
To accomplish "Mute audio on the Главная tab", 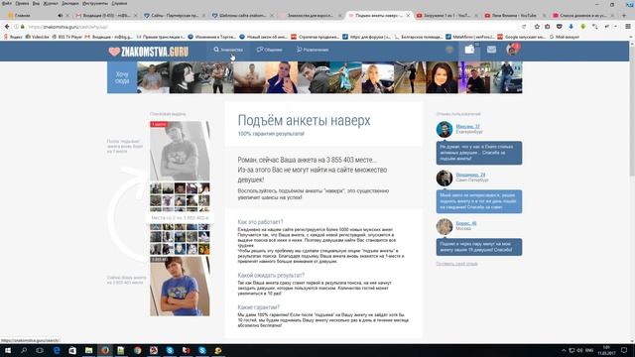I will (60, 16).
